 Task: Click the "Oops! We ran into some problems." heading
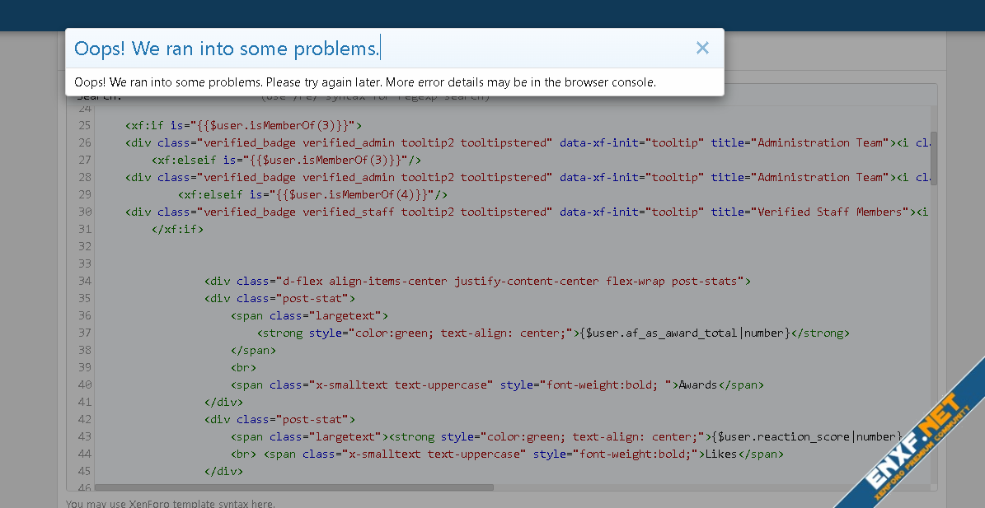click(x=227, y=49)
